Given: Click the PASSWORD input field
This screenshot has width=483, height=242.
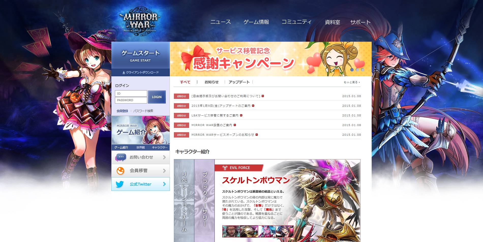Looking at the screenshot, I should pos(131,100).
